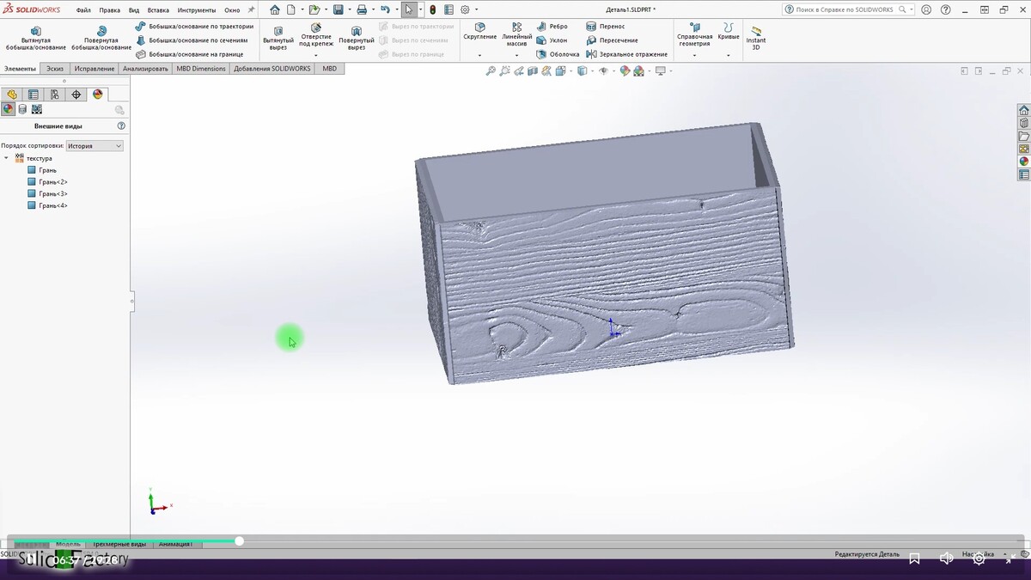Switch to the Эскиз tab

click(x=55, y=69)
